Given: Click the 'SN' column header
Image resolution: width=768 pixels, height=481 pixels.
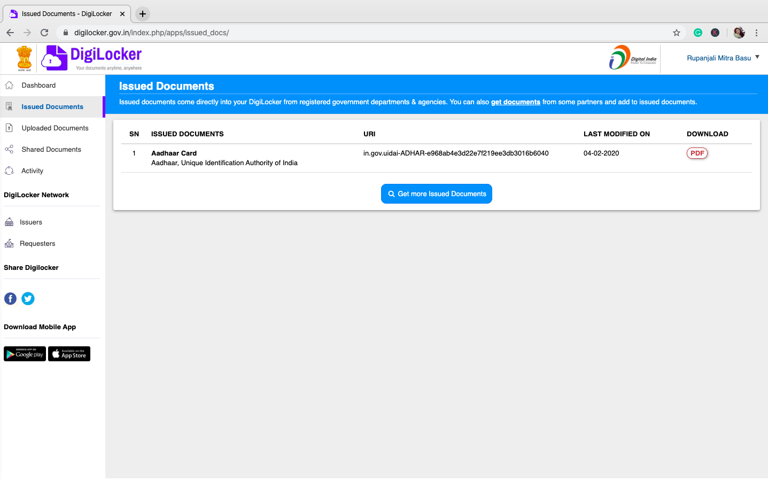Looking at the screenshot, I should click(134, 134).
